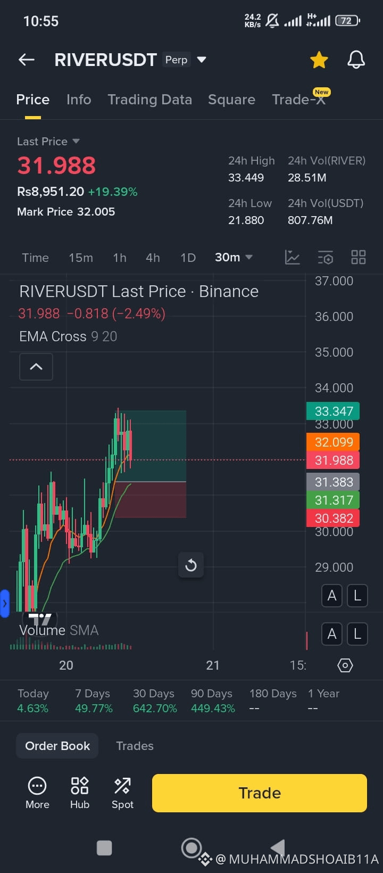Switch to the Order Book tab
Viewport: 383px width, 873px height.
pos(57,746)
